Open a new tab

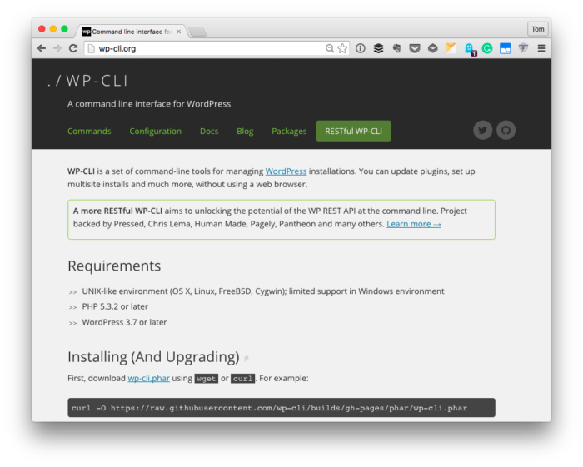click(x=197, y=32)
